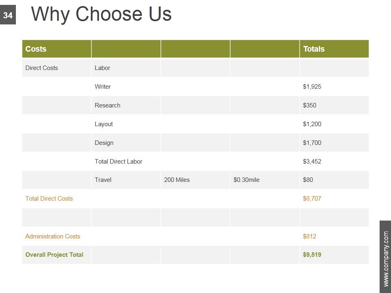Click the $3,452 total value
This screenshot has height=293, width=391.
[312, 162]
